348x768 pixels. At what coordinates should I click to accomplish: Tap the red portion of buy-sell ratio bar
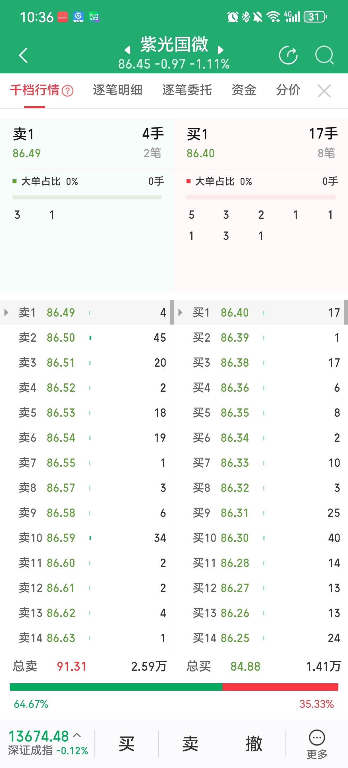pyautogui.click(x=280, y=687)
